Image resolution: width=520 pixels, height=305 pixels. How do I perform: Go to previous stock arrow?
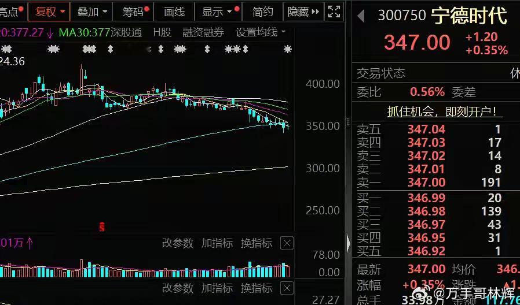(x=361, y=16)
